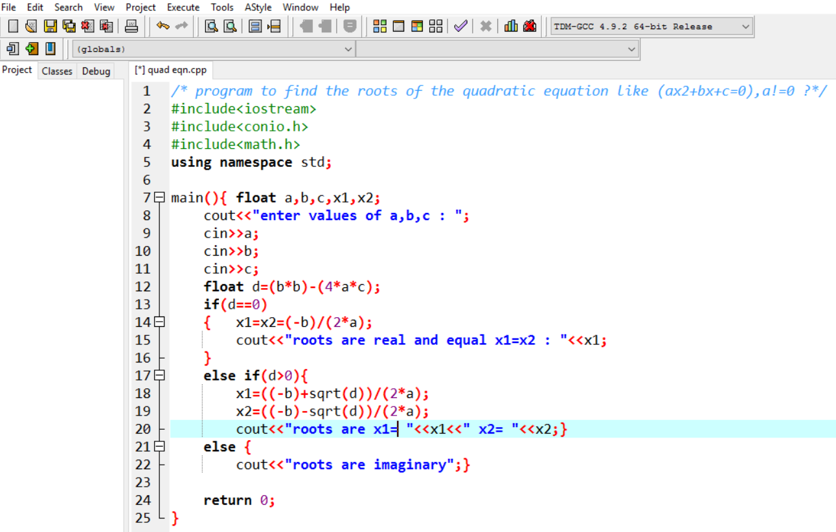Click the 'float d=(b*b)-(4*a*c);' line
This screenshot has width=836, height=532.
click(292, 287)
